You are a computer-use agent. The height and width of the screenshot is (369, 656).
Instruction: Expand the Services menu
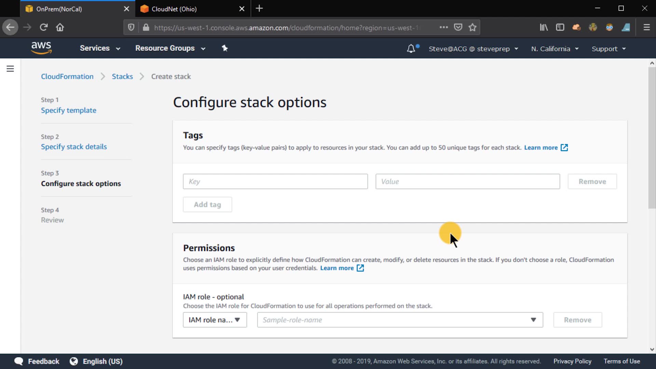coord(100,48)
